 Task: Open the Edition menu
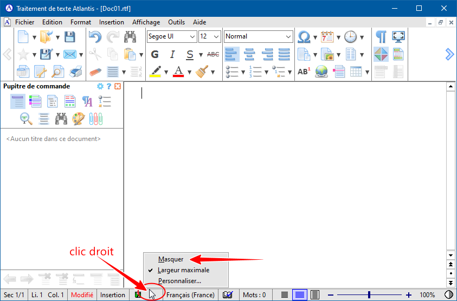[x=52, y=22]
